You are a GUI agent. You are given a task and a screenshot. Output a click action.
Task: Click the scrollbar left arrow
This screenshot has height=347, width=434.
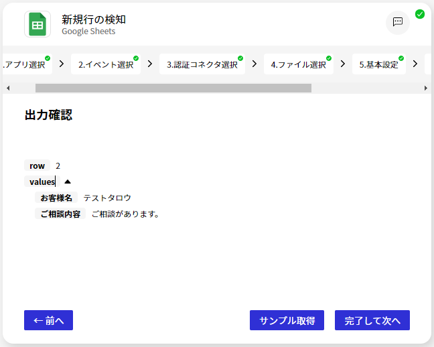pos(7,88)
